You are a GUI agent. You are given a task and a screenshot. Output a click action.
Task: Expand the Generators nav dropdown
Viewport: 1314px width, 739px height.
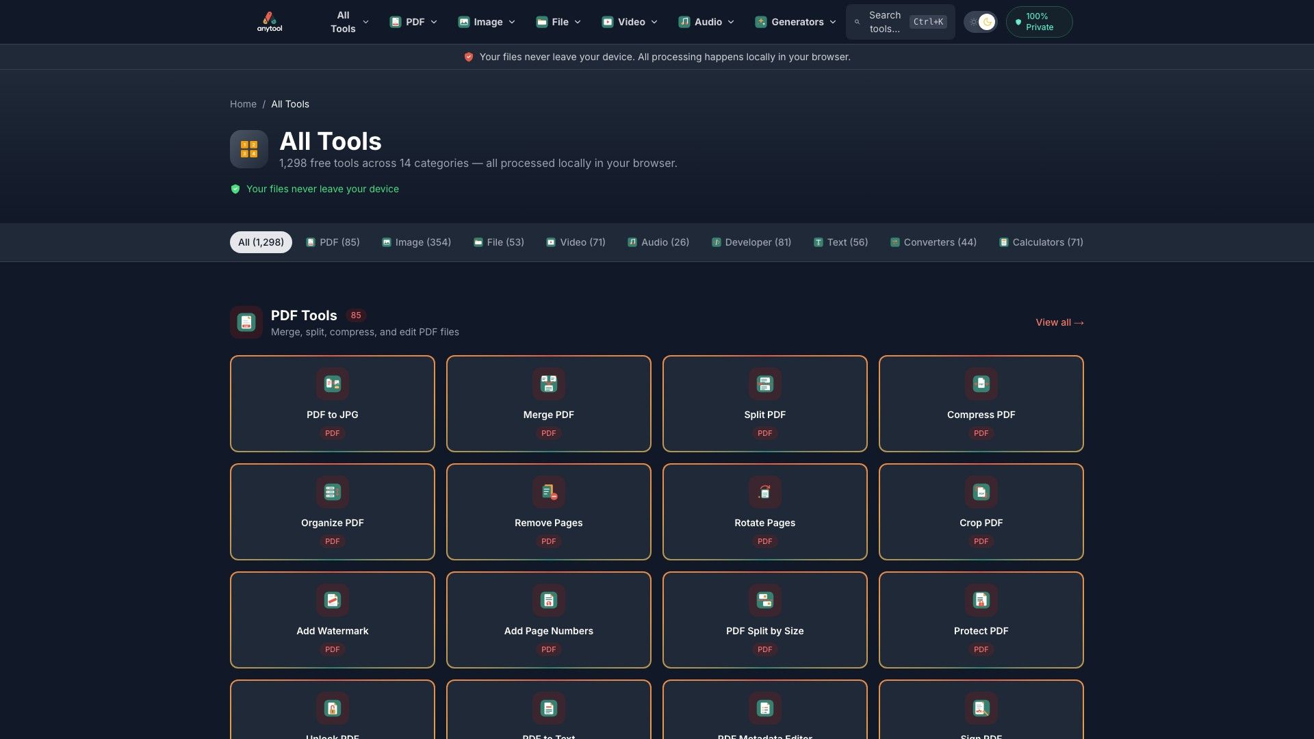point(796,22)
